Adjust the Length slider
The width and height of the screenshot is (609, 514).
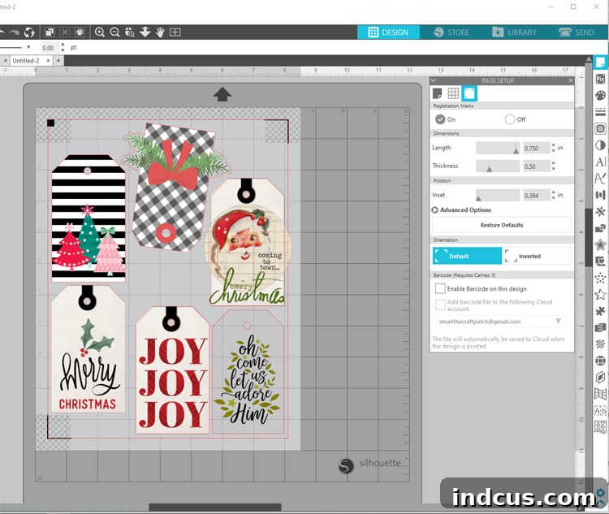(x=498, y=148)
